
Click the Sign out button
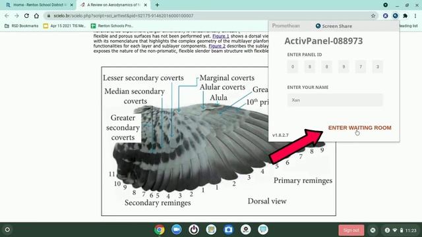coord(351,230)
